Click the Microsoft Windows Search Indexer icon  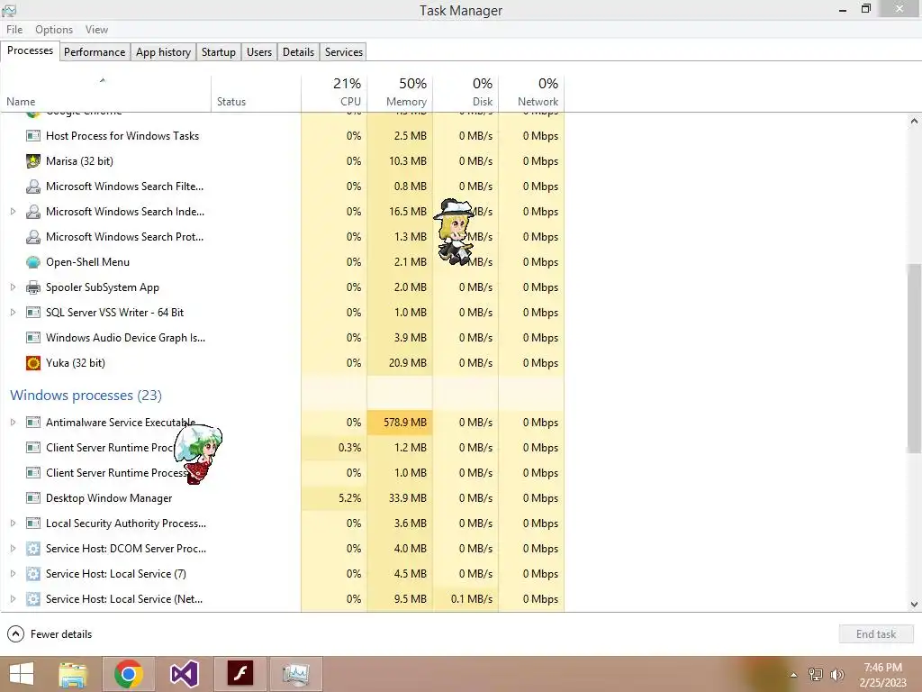click(33, 211)
